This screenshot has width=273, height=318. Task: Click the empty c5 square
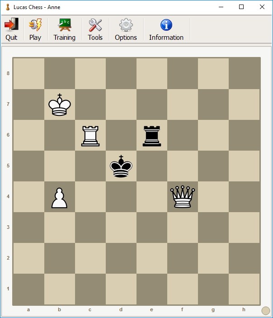pyautogui.click(x=90, y=166)
